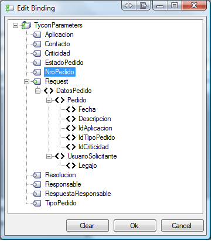Click the Edit Binding title bar icon
212x241 pixels.
pyautogui.click(x=10, y=8)
